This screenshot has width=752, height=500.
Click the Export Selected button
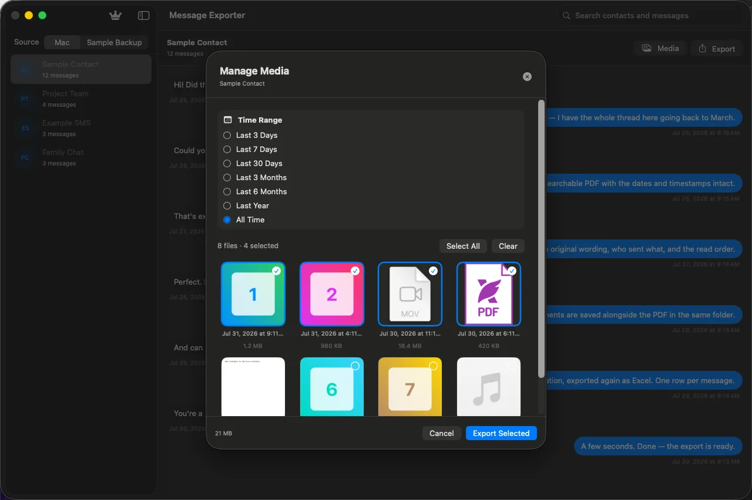(x=501, y=433)
